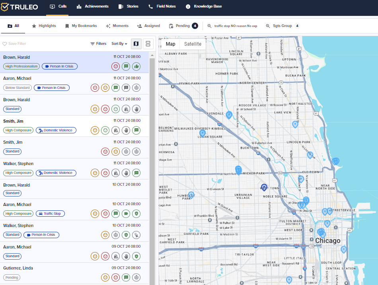Click the dark blue map pin near West Town

click(264, 187)
